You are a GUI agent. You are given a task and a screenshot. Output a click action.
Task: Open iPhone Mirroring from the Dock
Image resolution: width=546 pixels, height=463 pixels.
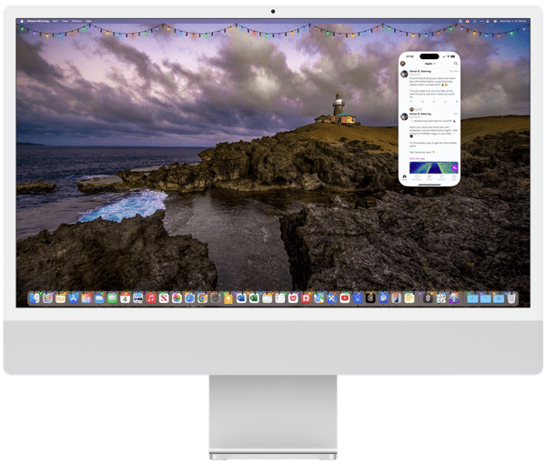pyautogui.click(x=396, y=298)
